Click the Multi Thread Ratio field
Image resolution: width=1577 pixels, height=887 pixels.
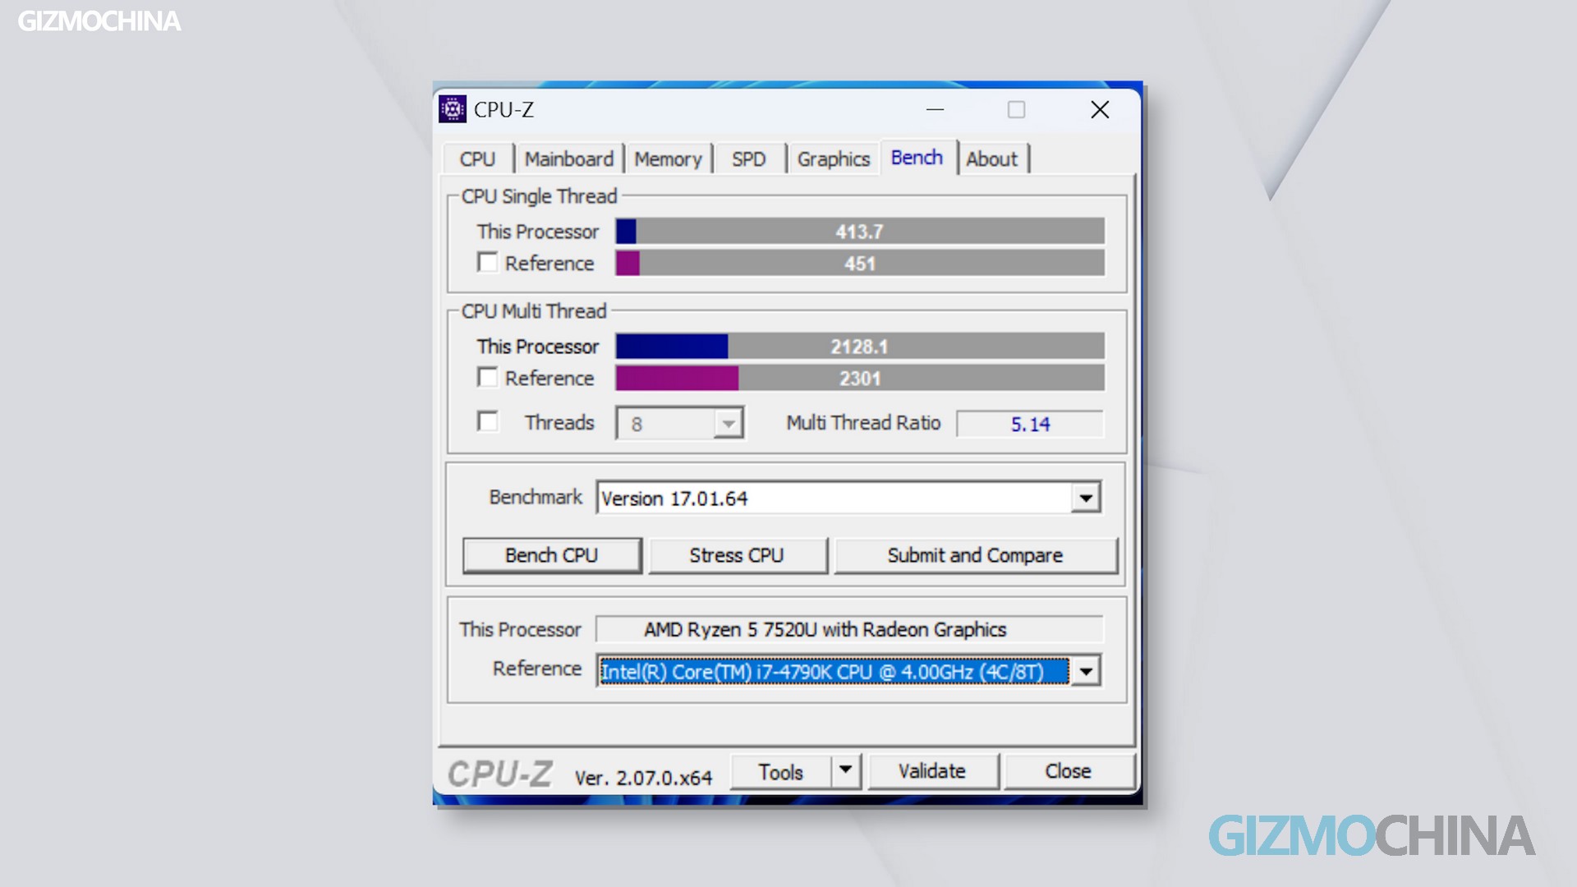coord(1029,424)
